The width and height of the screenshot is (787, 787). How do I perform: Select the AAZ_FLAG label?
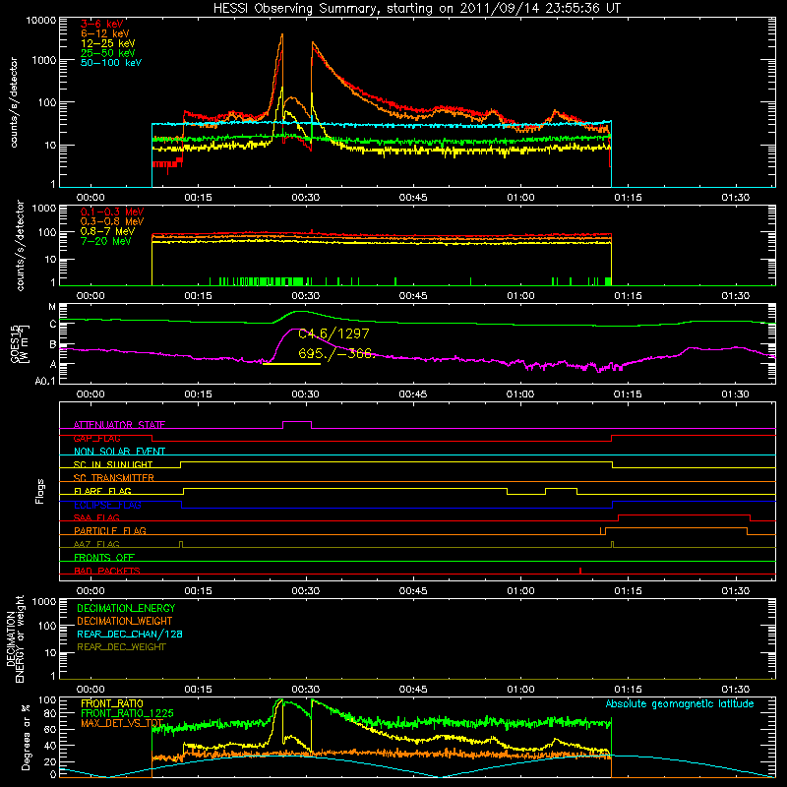pos(96,544)
